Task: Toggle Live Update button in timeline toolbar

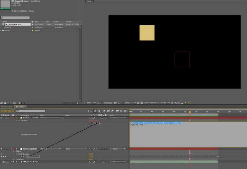Action: [95, 111]
